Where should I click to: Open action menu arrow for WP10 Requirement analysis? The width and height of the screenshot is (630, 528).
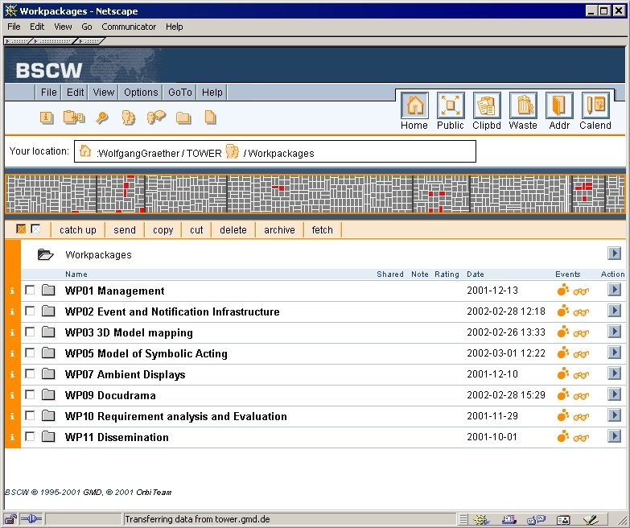[615, 415]
